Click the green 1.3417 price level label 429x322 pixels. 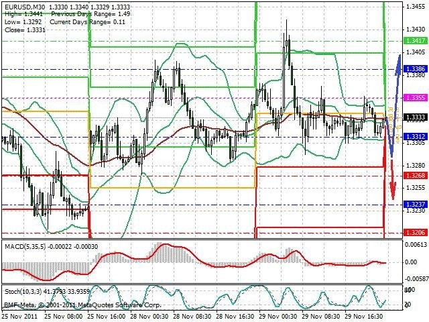(x=416, y=41)
